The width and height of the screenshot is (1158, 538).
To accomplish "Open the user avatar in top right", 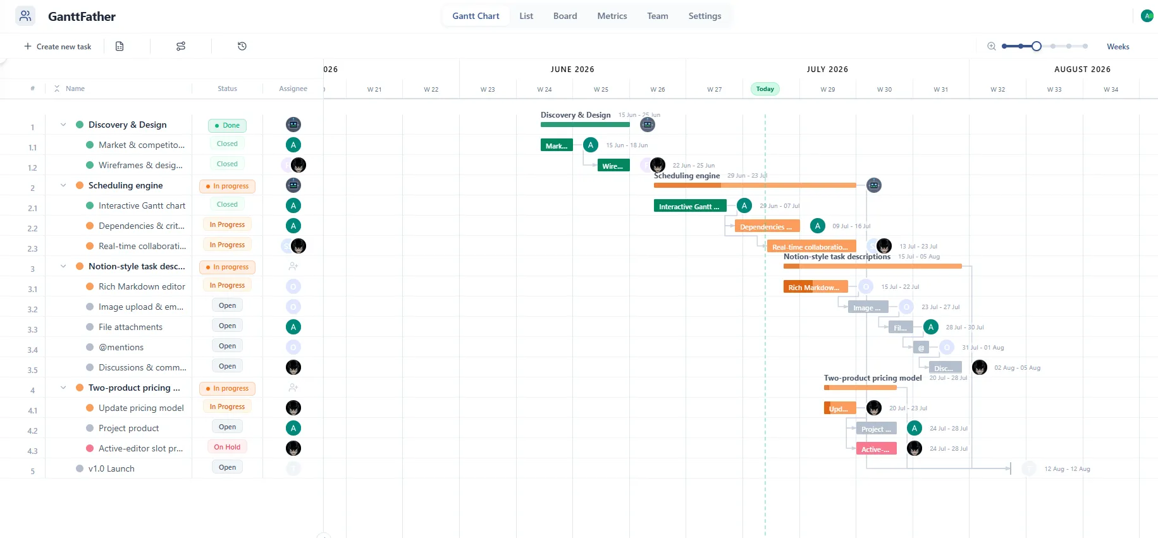I will (1147, 16).
